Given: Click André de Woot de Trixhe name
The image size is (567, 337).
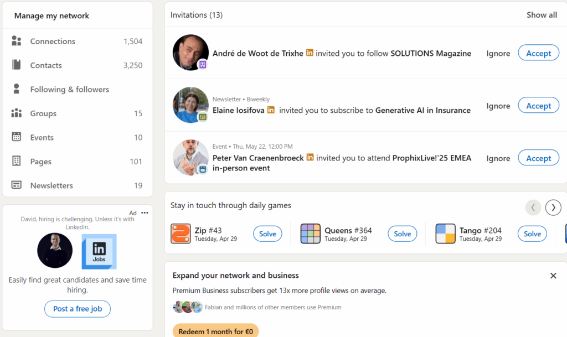Looking at the screenshot, I should tap(258, 53).
